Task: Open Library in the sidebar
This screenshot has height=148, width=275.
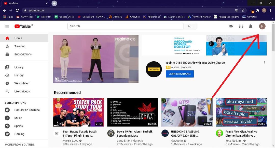Action: click(24, 67)
